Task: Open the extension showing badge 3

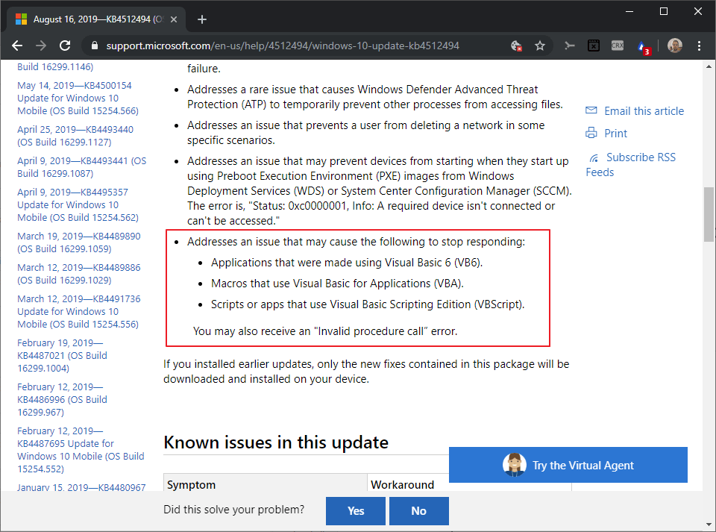Action: point(643,46)
